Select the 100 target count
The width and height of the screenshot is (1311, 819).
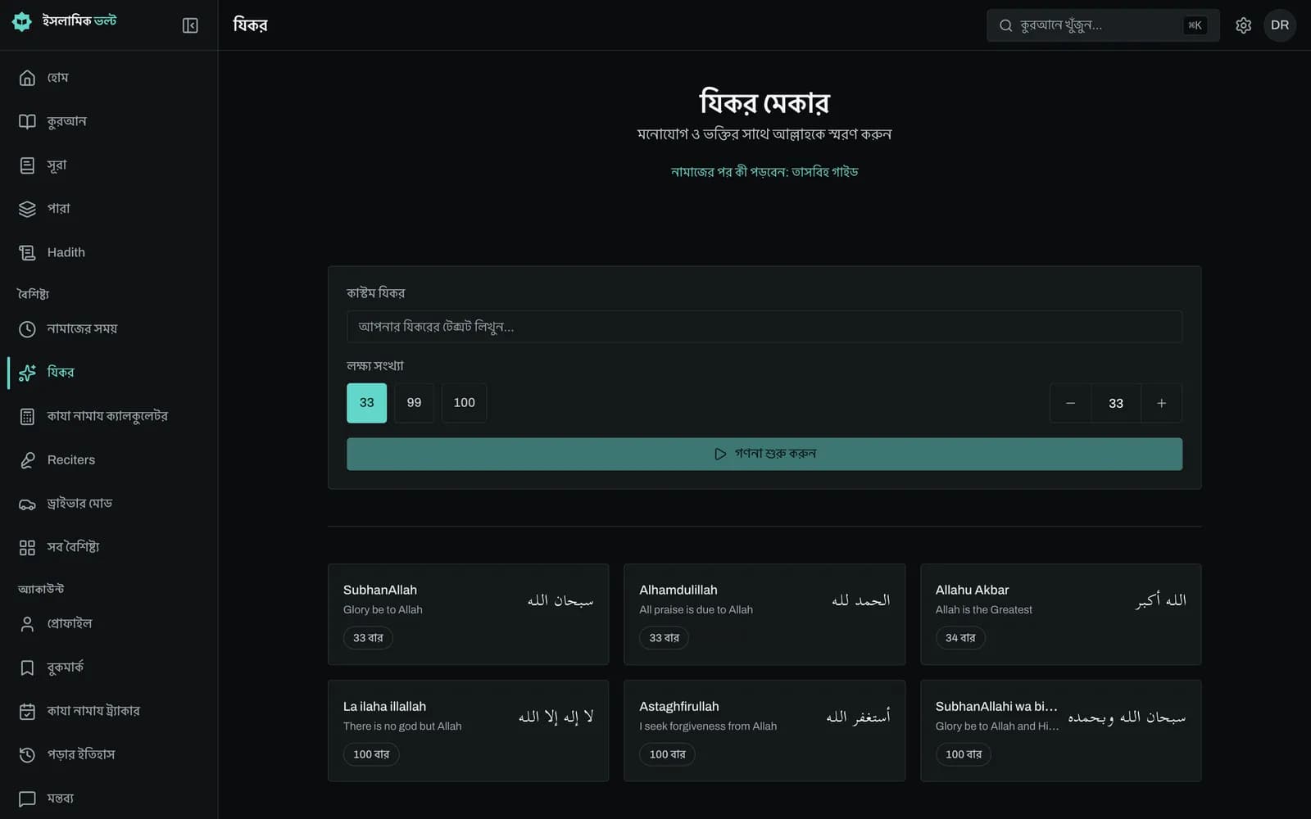click(464, 403)
